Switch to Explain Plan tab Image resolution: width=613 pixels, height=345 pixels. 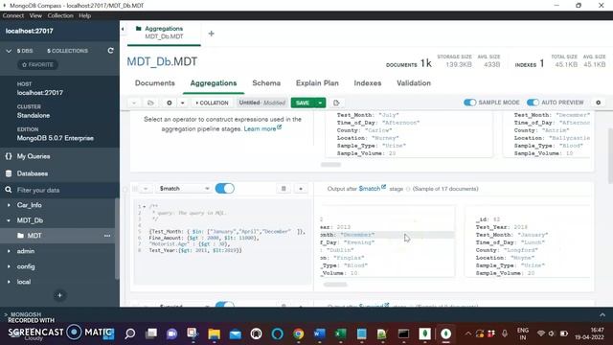click(x=317, y=83)
